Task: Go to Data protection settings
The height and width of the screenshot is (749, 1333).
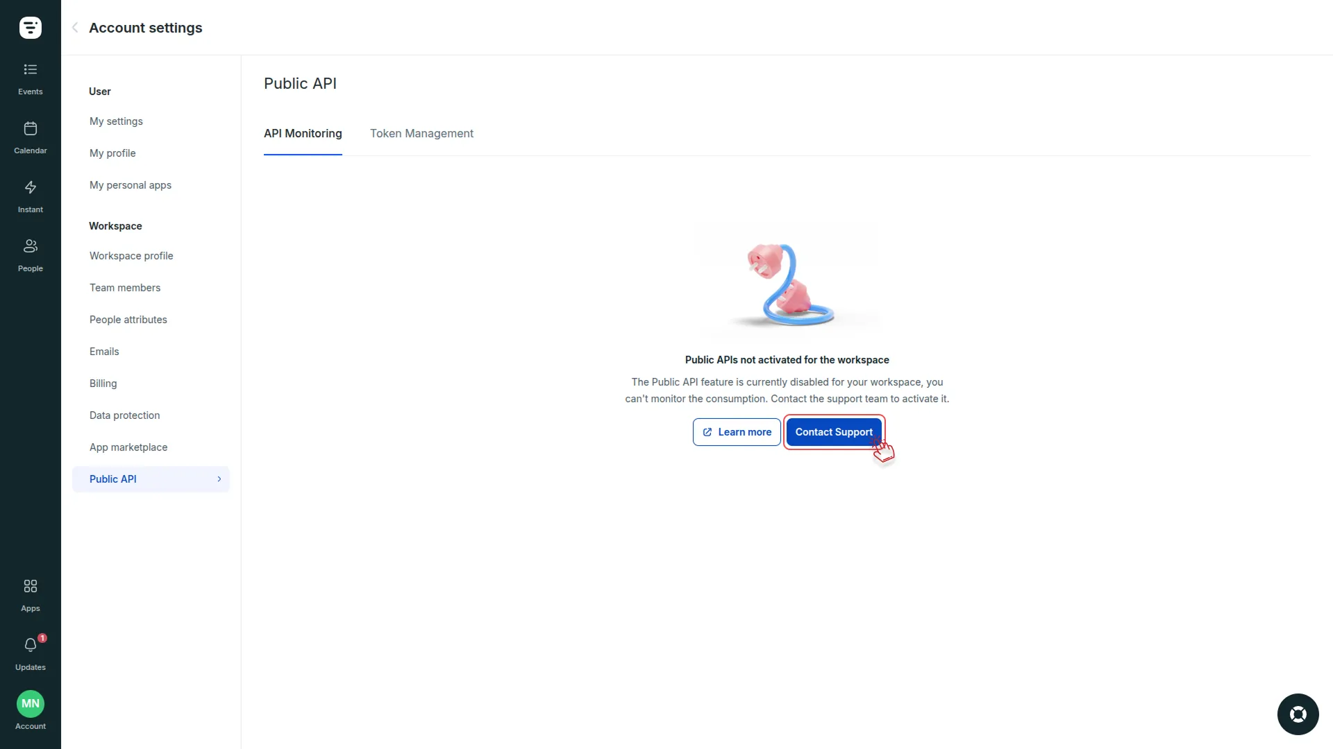Action: 124,415
